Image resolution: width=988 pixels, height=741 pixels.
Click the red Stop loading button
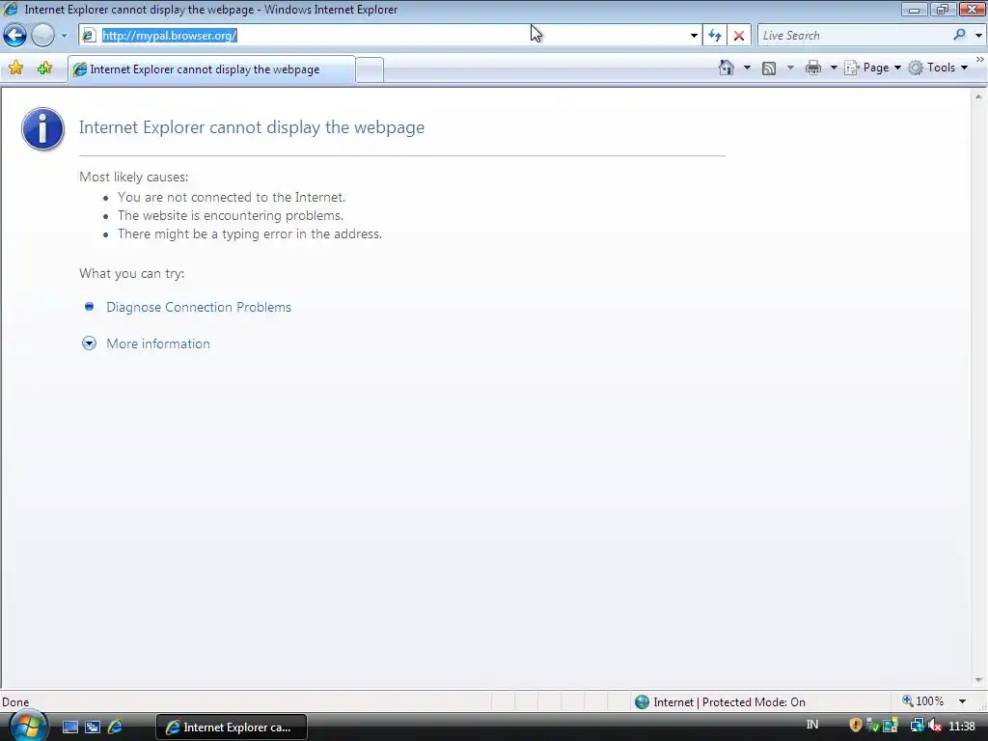pos(738,36)
